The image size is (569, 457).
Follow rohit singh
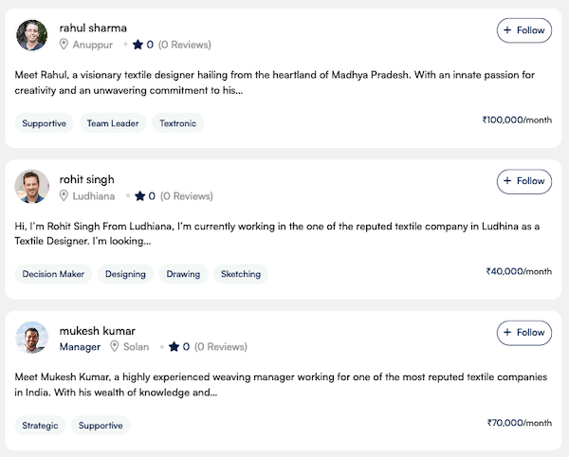pyautogui.click(x=523, y=181)
